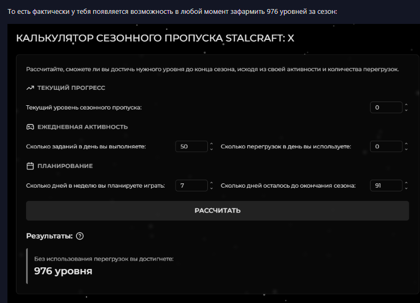
Task: Decrease the daily overloads count
Action: coord(406,149)
